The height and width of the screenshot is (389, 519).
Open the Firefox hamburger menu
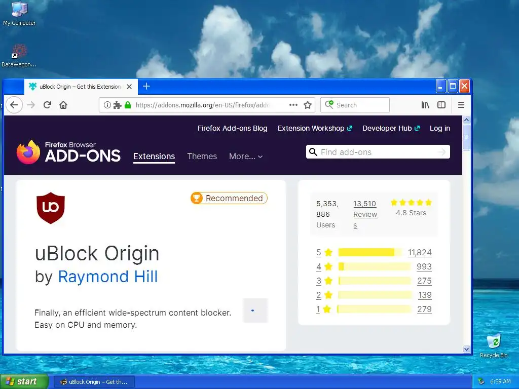pyautogui.click(x=461, y=105)
